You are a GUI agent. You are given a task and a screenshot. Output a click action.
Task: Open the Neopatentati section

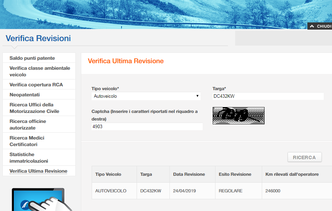click(x=25, y=95)
